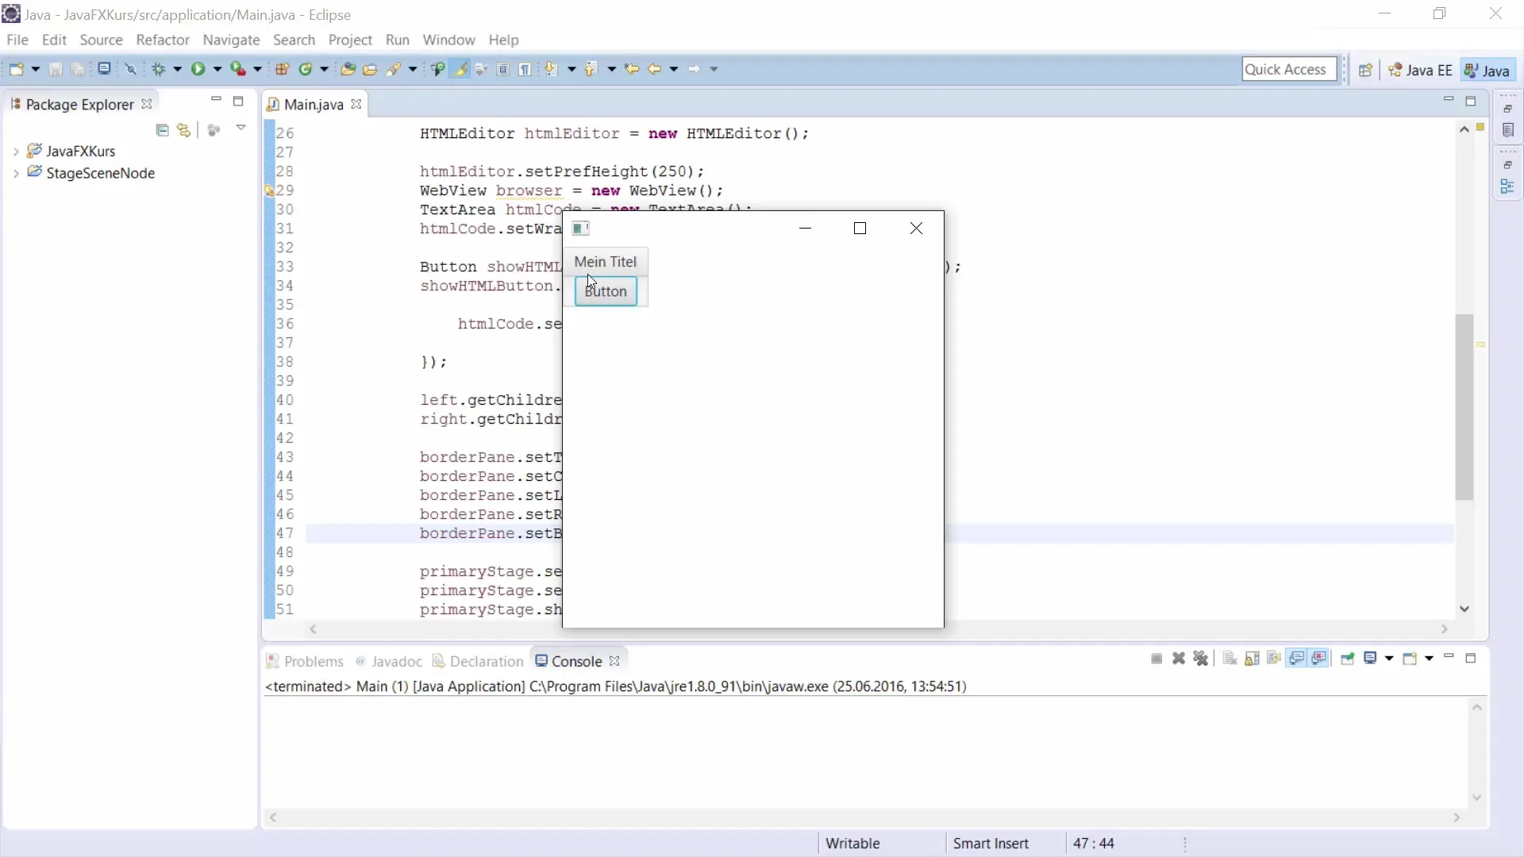The height and width of the screenshot is (857, 1524).
Task: Click the Search flashlight icon
Action: click(393, 69)
